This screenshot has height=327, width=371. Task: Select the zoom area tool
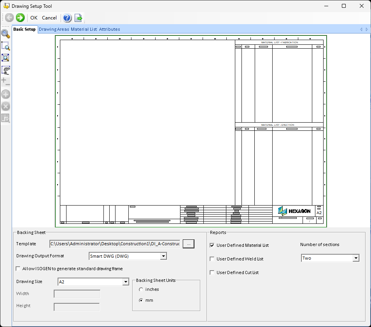(5, 46)
